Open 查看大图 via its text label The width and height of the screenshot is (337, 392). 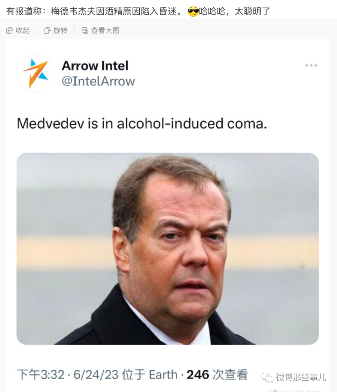tap(105, 30)
